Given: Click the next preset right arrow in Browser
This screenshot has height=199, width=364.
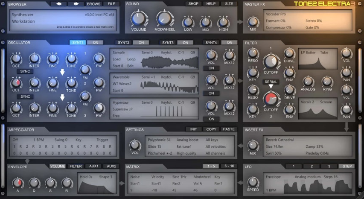Looking at the screenshot, I should pyautogui.click(x=76, y=4).
